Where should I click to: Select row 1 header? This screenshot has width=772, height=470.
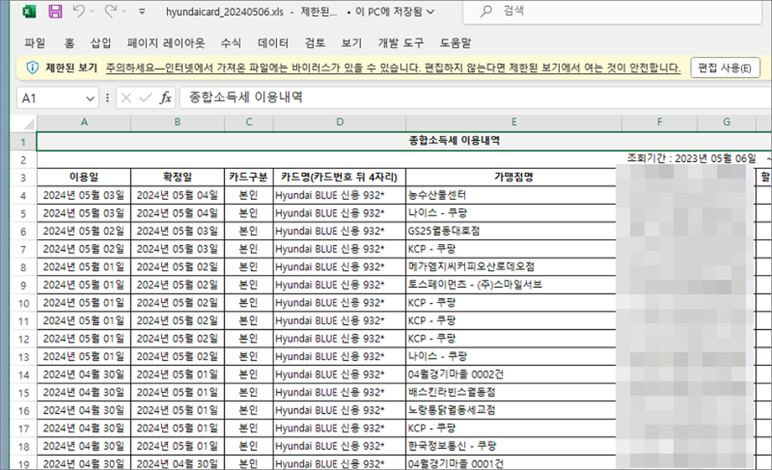(23, 141)
